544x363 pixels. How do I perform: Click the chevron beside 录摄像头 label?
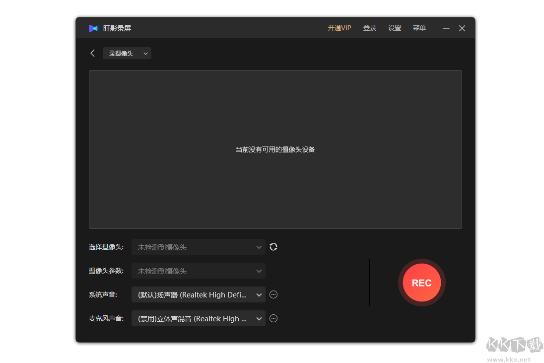(145, 53)
